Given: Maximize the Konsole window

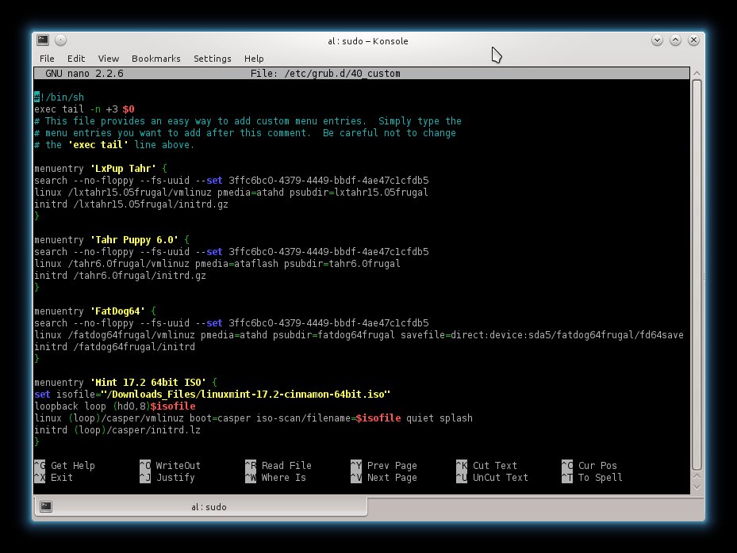Looking at the screenshot, I should 675,40.
